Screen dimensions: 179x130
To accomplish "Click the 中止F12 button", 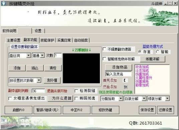I will point(76,110).
